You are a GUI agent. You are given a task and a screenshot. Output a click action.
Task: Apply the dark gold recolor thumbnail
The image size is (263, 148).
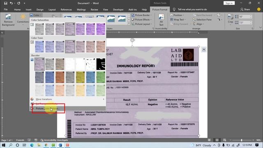[81, 77]
